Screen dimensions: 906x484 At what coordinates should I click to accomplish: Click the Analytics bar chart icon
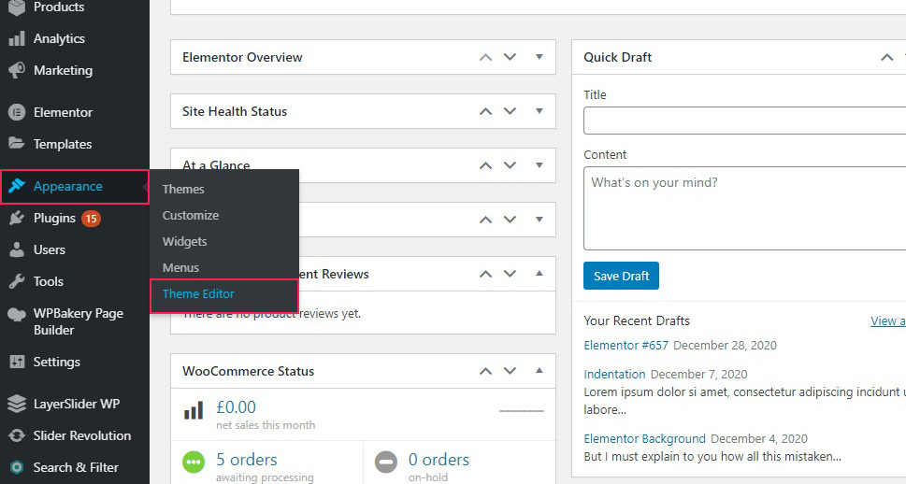click(x=17, y=38)
